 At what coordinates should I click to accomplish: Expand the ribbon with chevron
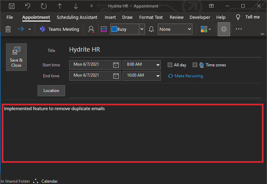coord(263,34)
